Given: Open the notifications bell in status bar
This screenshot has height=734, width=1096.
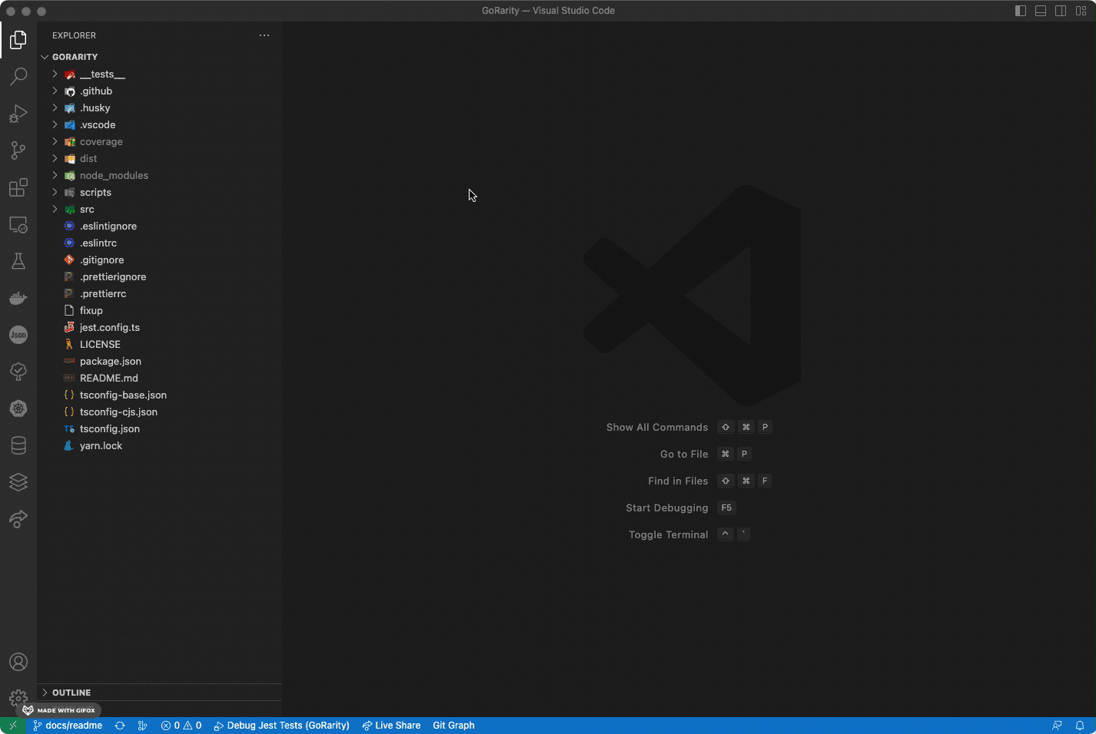Looking at the screenshot, I should click(x=1080, y=726).
